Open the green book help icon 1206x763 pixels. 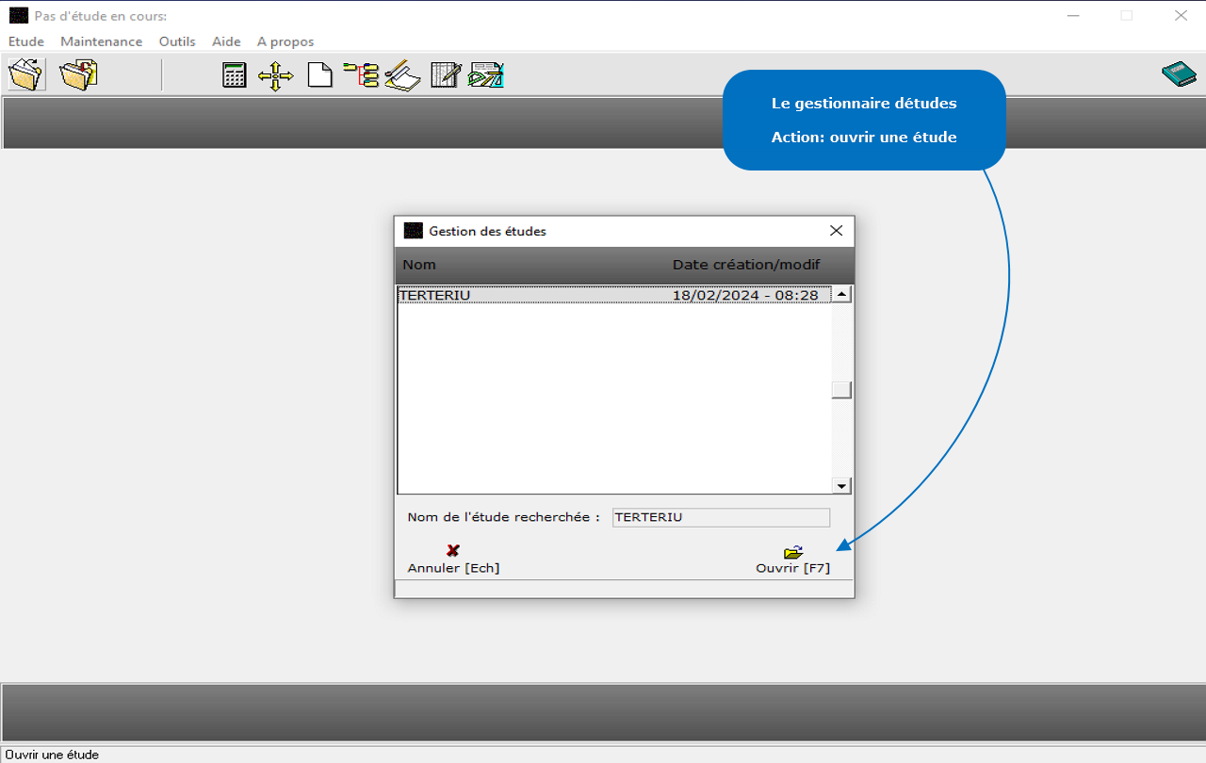pos(1178,74)
